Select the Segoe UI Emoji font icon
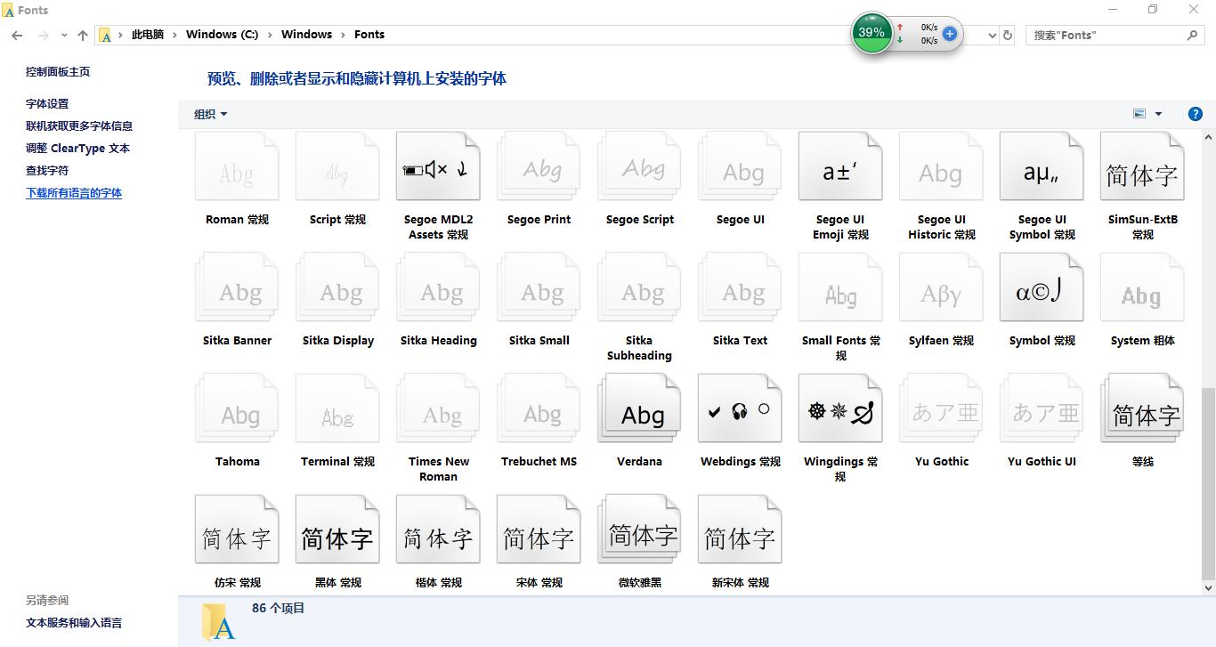Image resolution: width=1216 pixels, height=647 pixels. point(840,167)
